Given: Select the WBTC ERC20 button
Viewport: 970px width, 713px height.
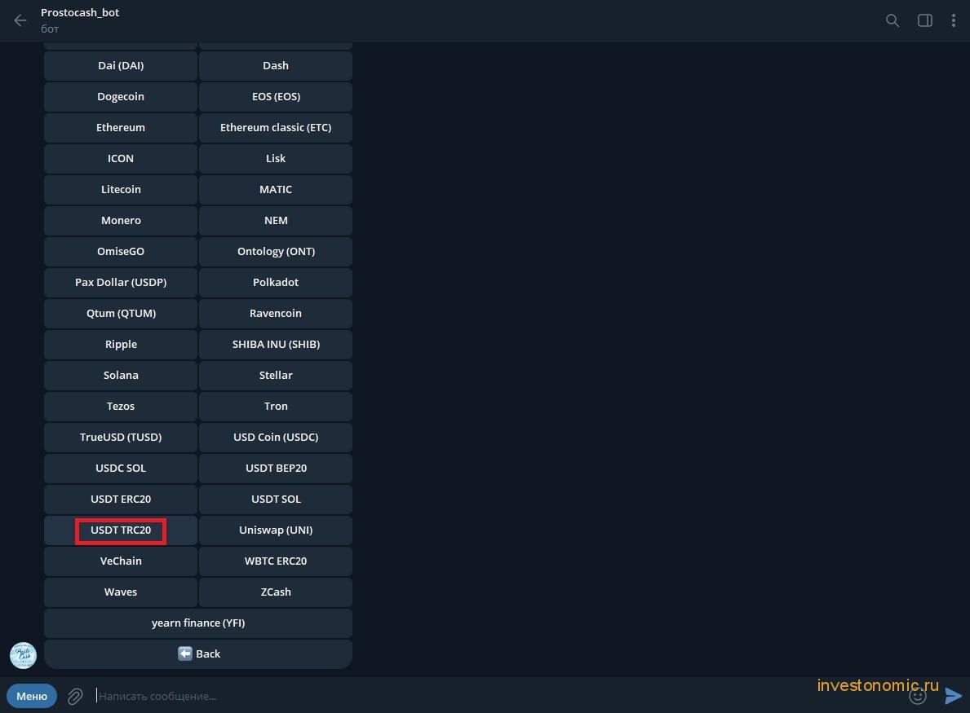Looking at the screenshot, I should pyautogui.click(x=276, y=561).
